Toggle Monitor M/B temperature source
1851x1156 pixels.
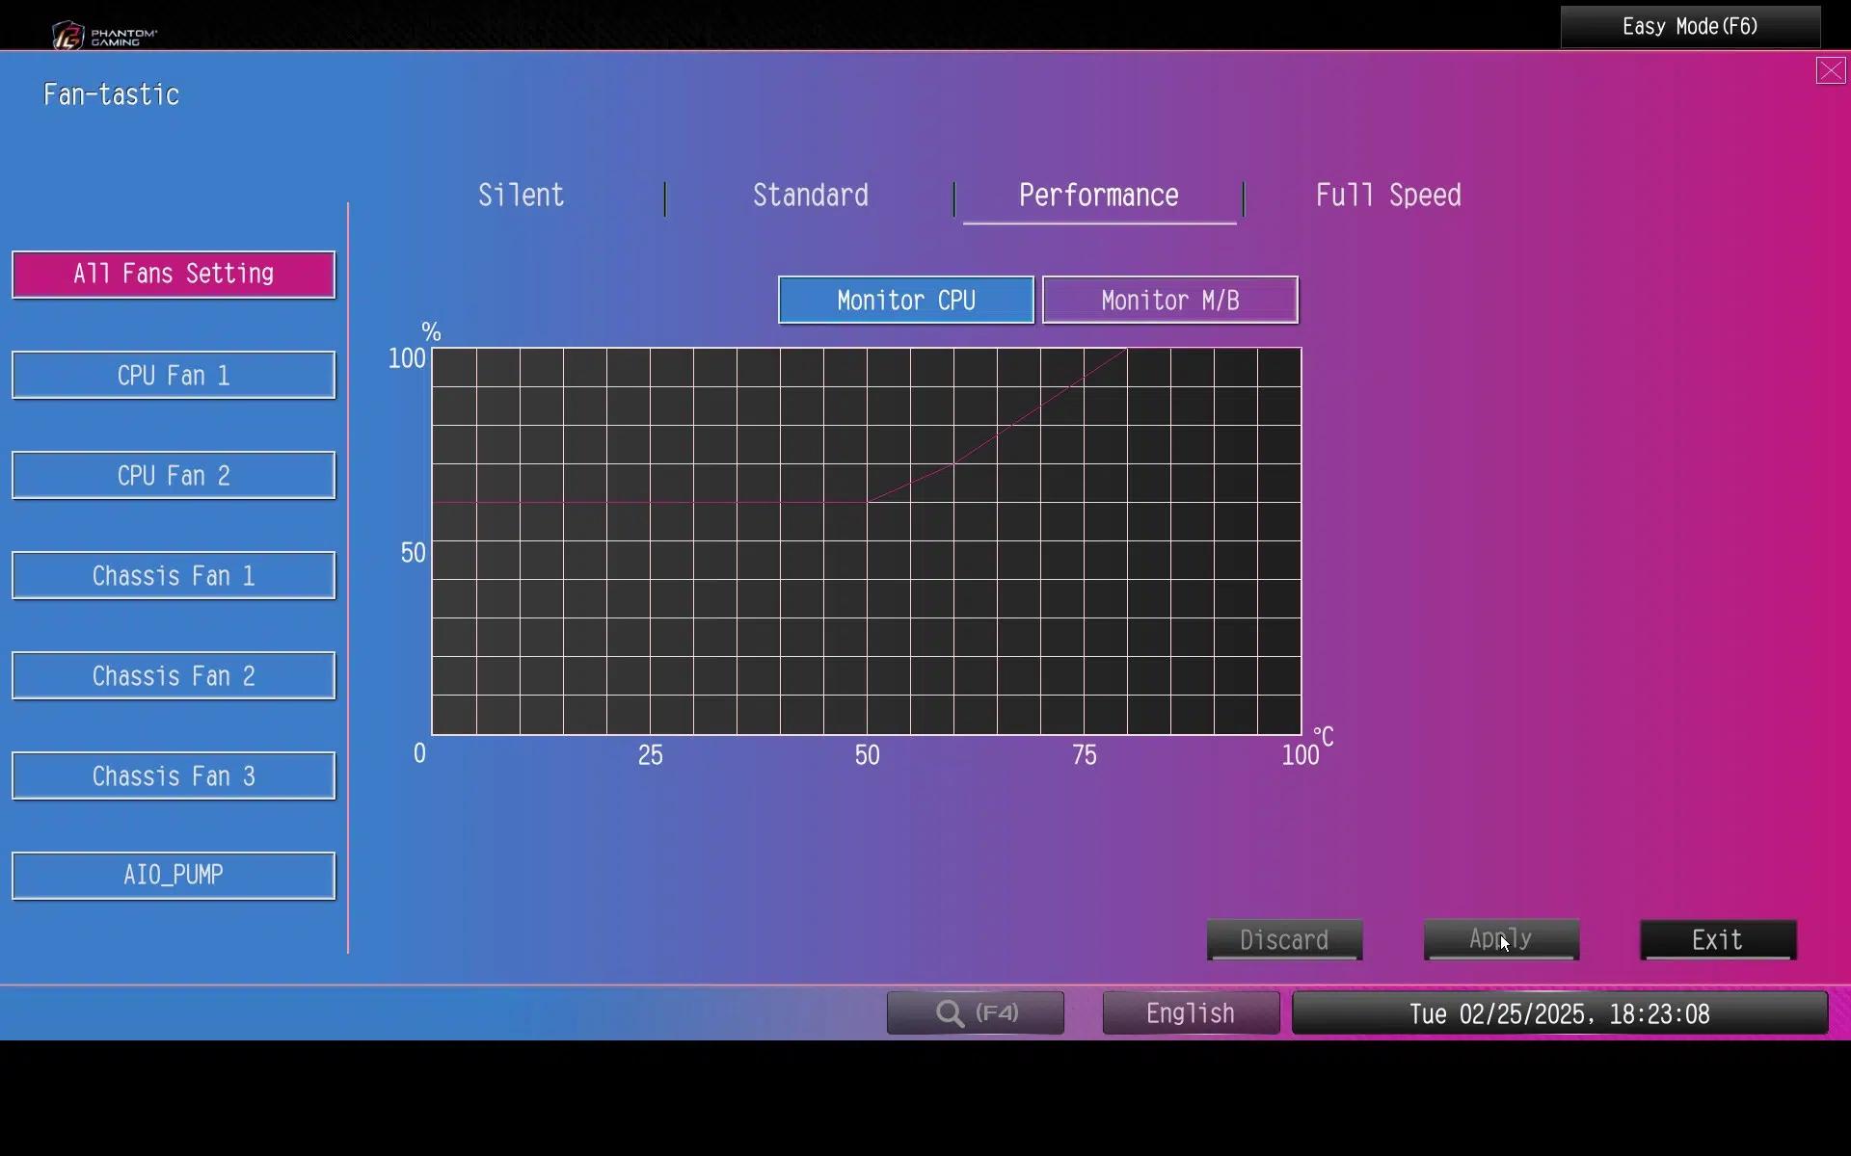click(x=1170, y=301)
